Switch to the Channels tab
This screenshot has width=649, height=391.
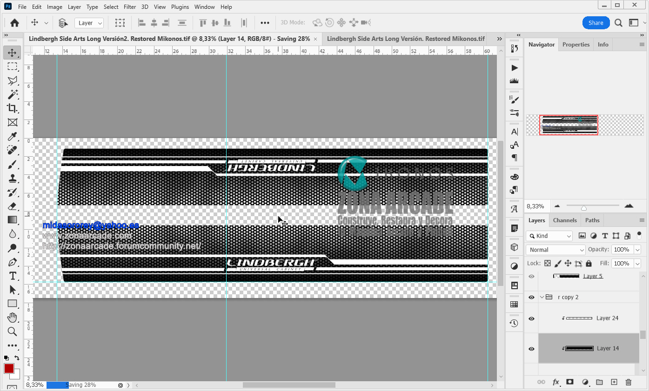[x=565, y=220]
